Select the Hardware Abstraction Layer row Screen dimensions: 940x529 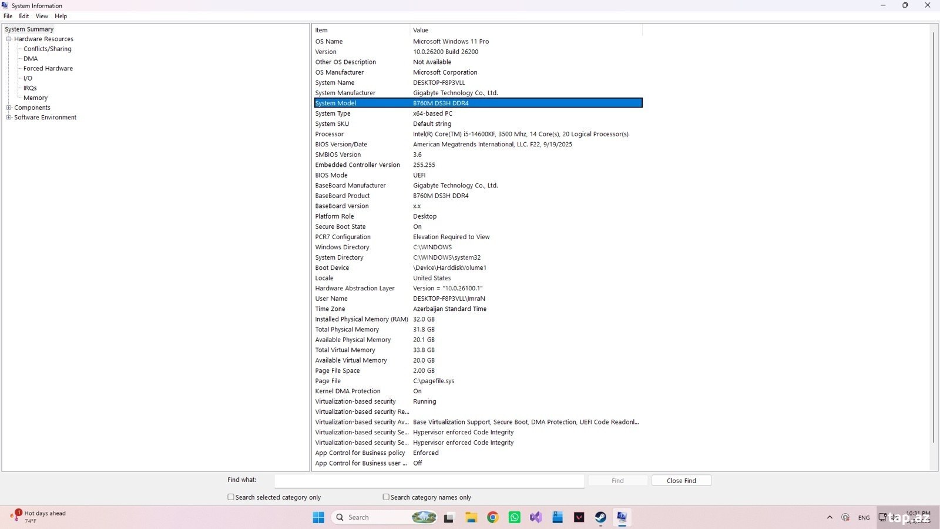point(478,289)
